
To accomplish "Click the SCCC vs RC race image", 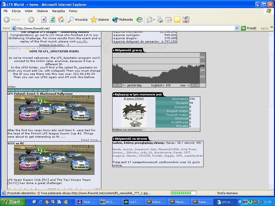I will click(x=54, y=160).
